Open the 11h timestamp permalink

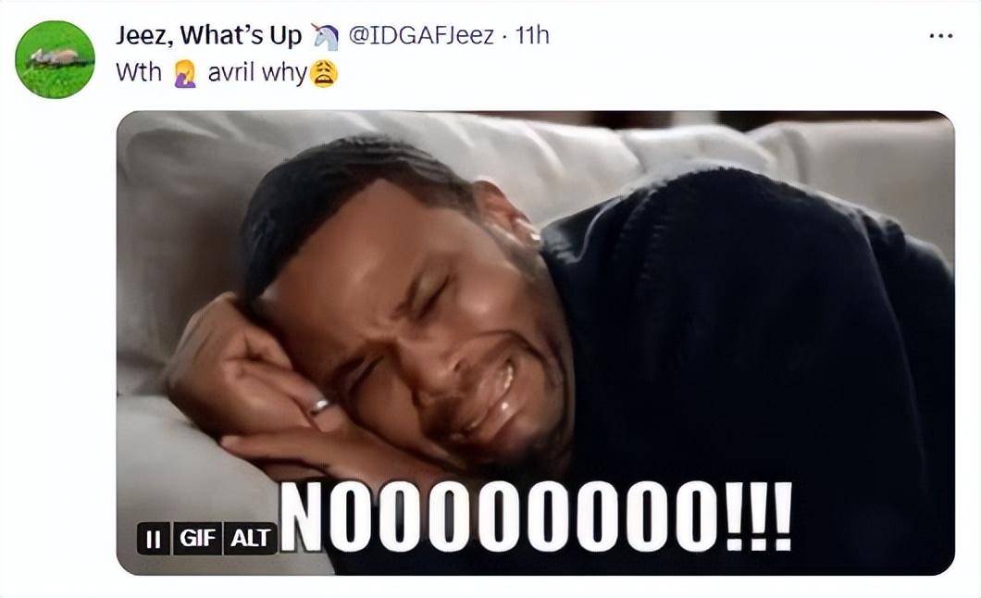click(x=532, y=36)
